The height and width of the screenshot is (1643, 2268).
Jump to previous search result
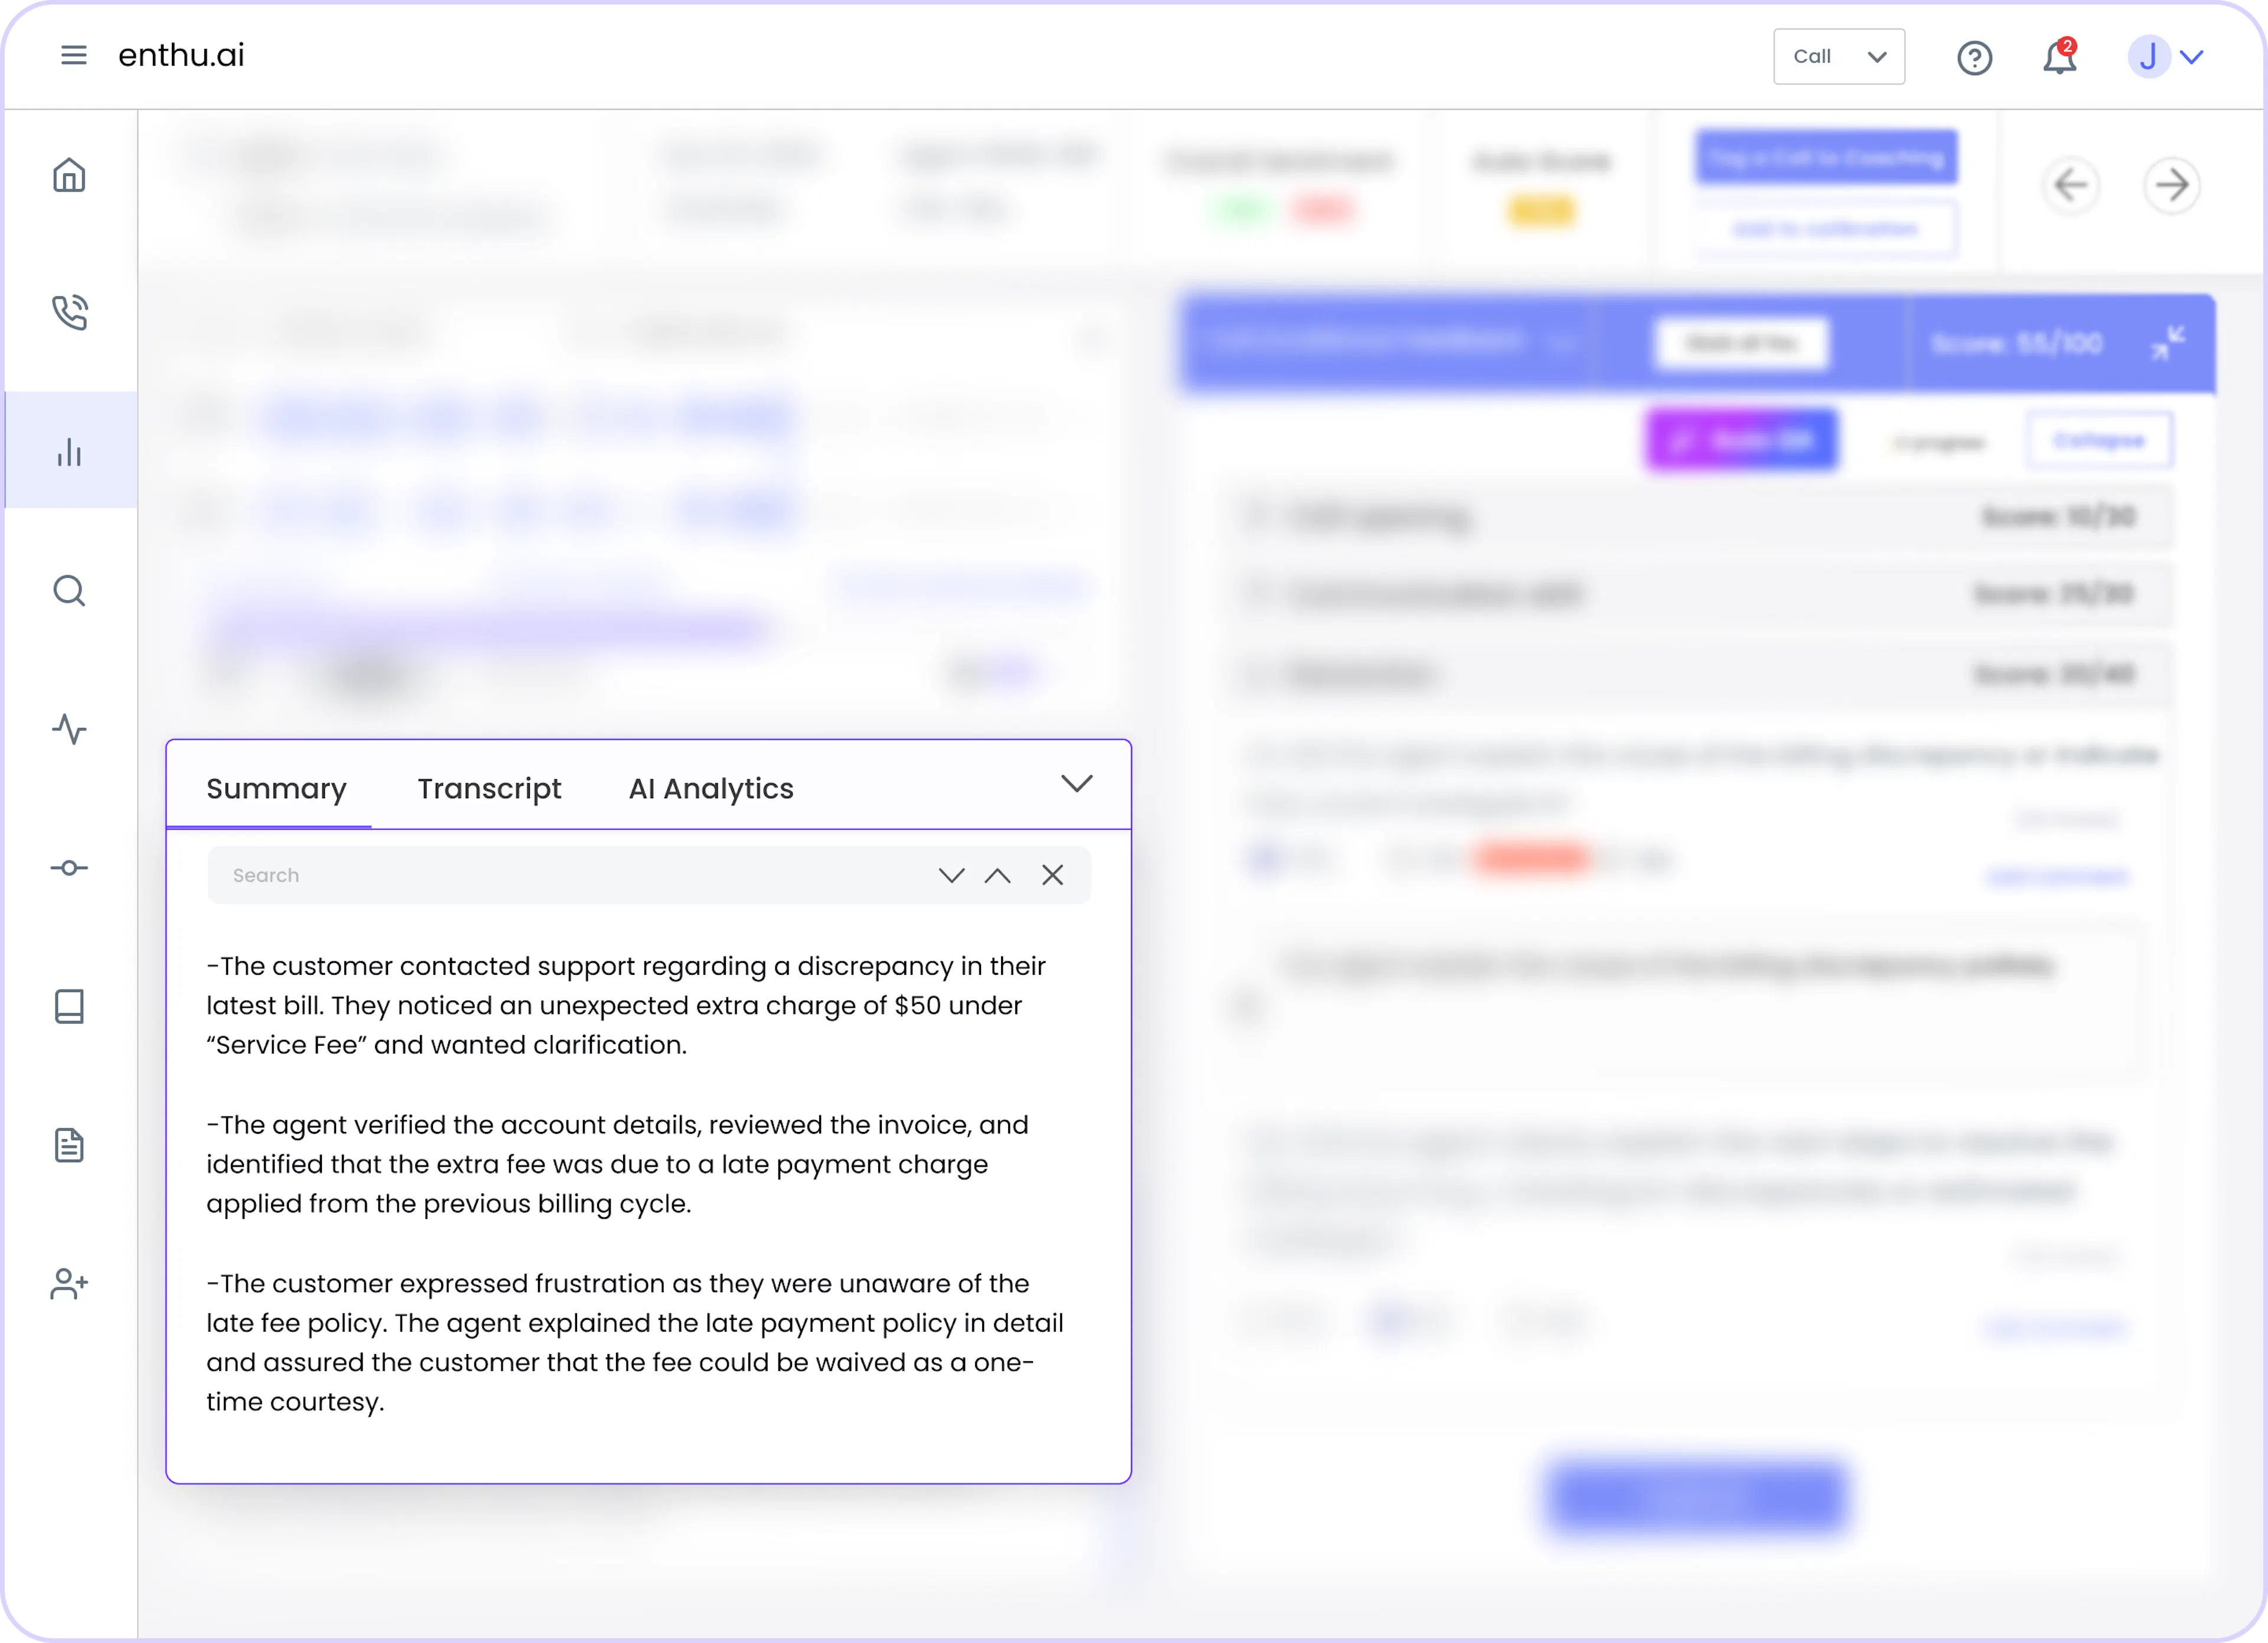997,876
